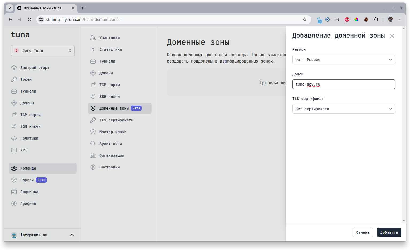
Task: Open SSH ключи using its fingerprint icon
Action: coord(14,126)
